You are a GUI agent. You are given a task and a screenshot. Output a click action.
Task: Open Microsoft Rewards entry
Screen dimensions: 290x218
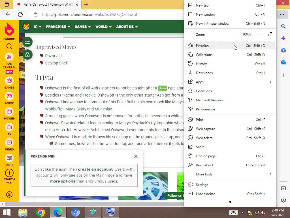click(230, 100)
